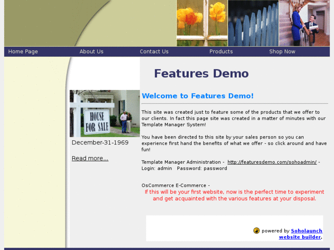Go to the About Us page

[x=91, y=51]
